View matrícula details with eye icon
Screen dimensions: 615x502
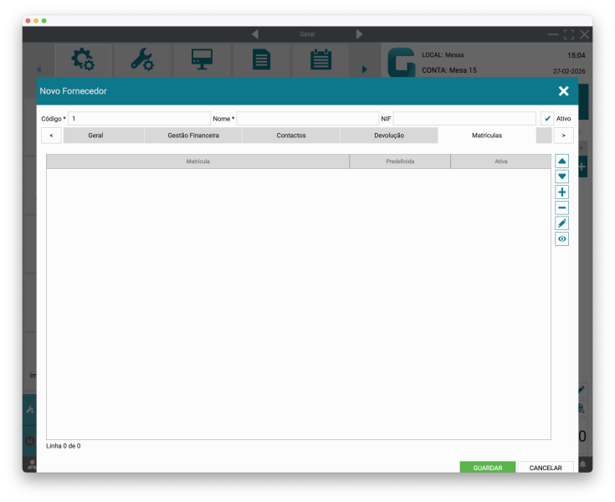coord(561,239)
